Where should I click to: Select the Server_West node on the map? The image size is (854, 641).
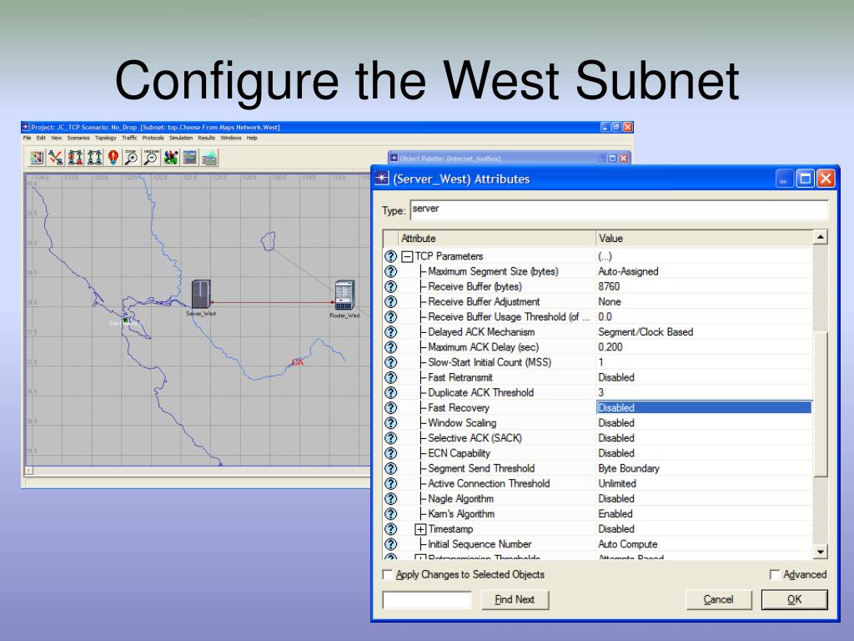[x=201, y=295]
